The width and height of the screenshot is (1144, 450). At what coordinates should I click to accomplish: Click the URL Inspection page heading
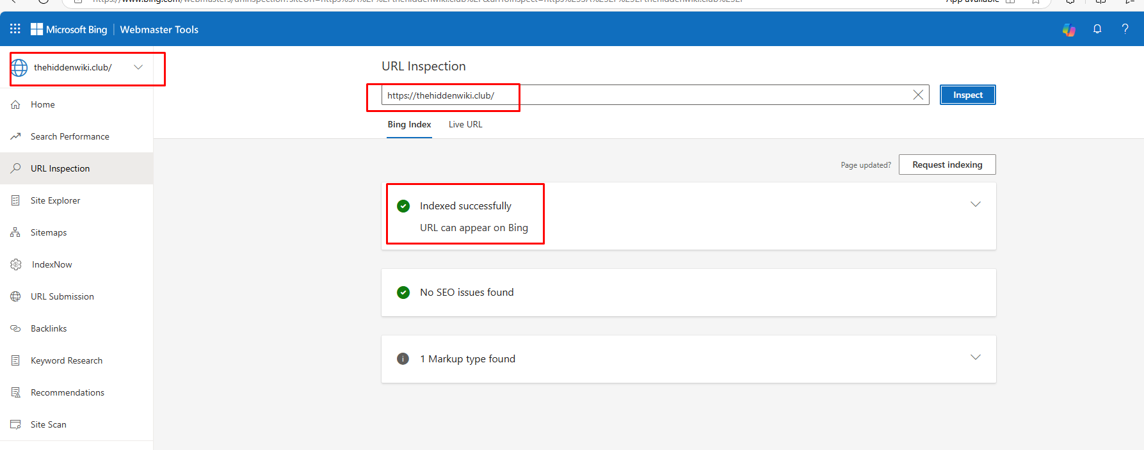coord(424,66)
